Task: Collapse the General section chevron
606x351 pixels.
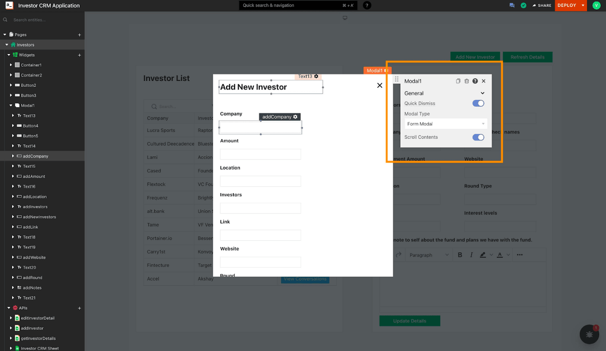Action: point(483,93)
